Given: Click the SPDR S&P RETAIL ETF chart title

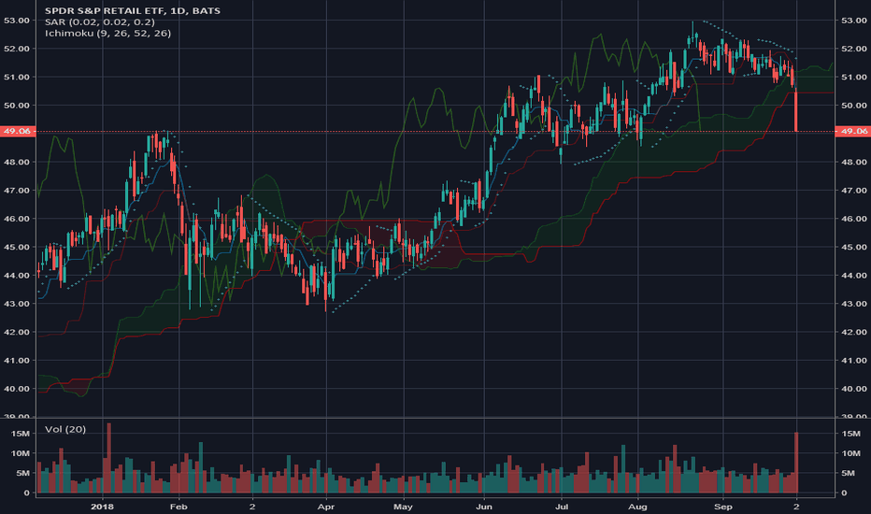Looking at the screenshot, I should pos(132,10).
